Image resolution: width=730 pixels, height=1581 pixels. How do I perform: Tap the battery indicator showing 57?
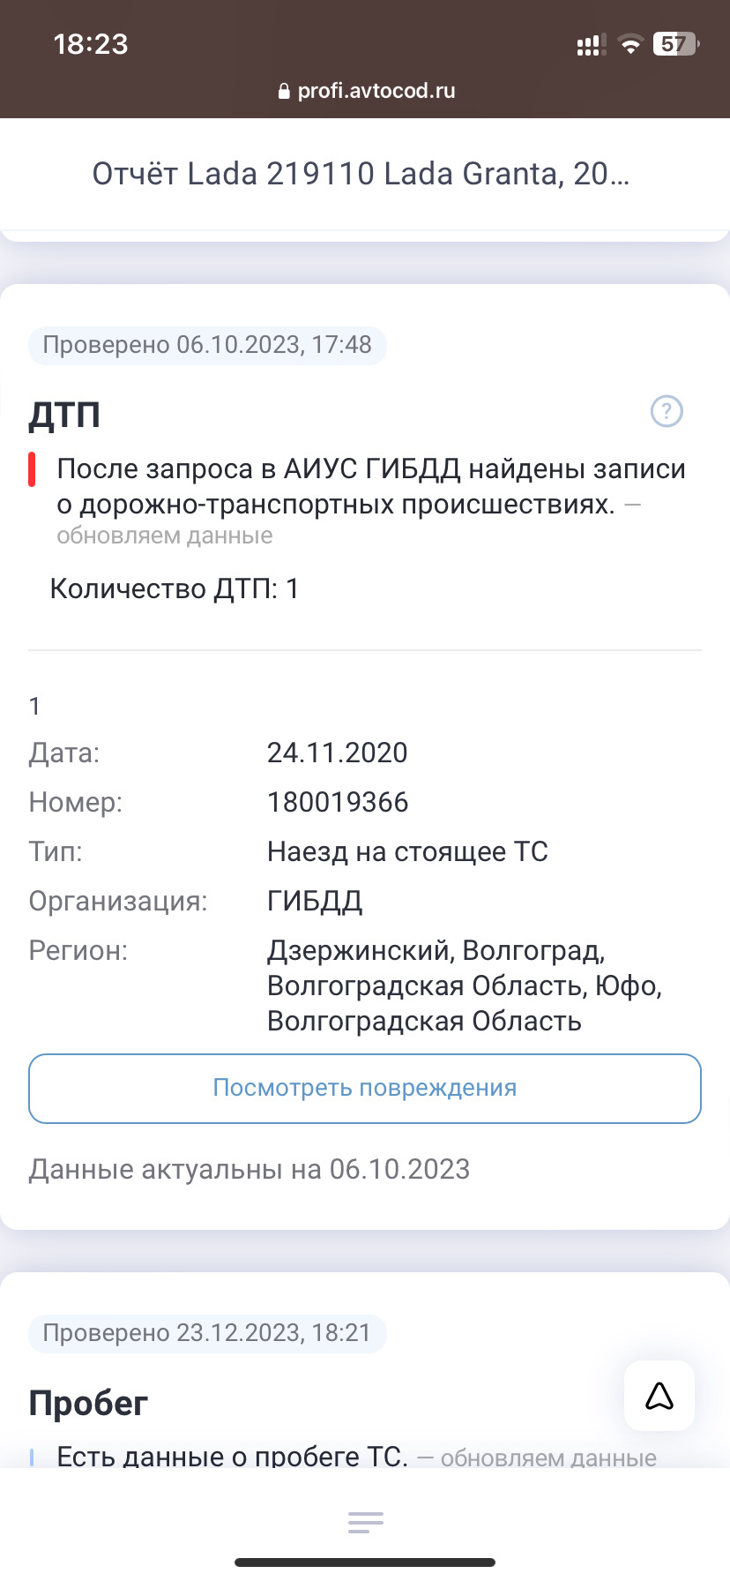[x=674, y=44]
